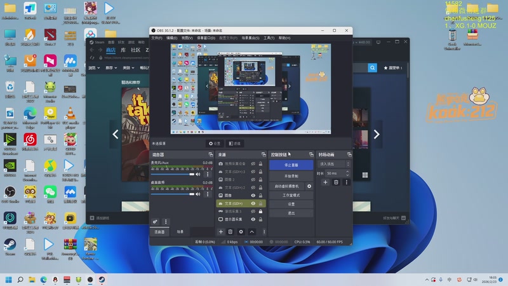Open Windows Start menu on taskbar
The height and width of the screenshot is (286, 508).
click(9, 280)
